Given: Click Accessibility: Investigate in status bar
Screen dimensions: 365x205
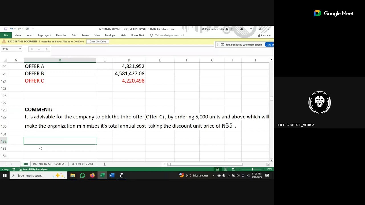Looking at the screenshot, I should (x=33, y=169).
